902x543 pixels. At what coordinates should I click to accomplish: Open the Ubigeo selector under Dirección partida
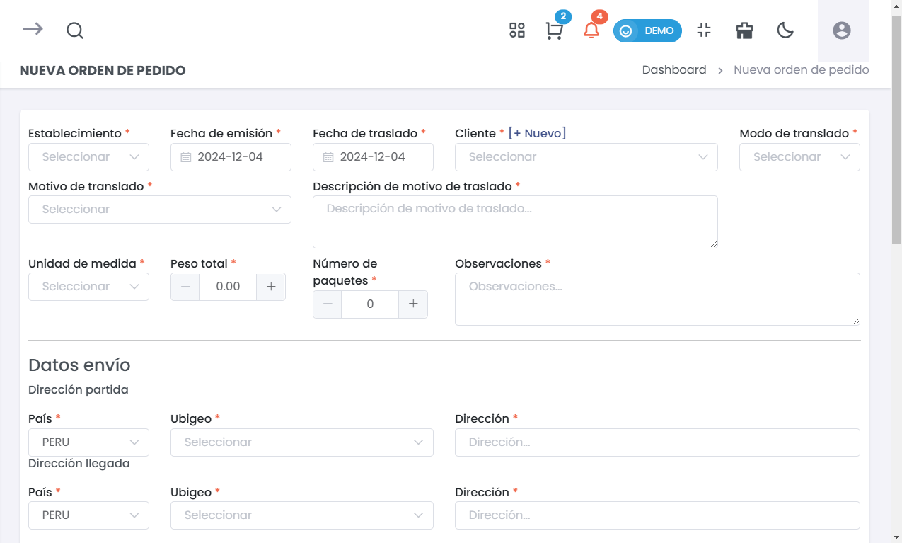click(x=302, y=442)
